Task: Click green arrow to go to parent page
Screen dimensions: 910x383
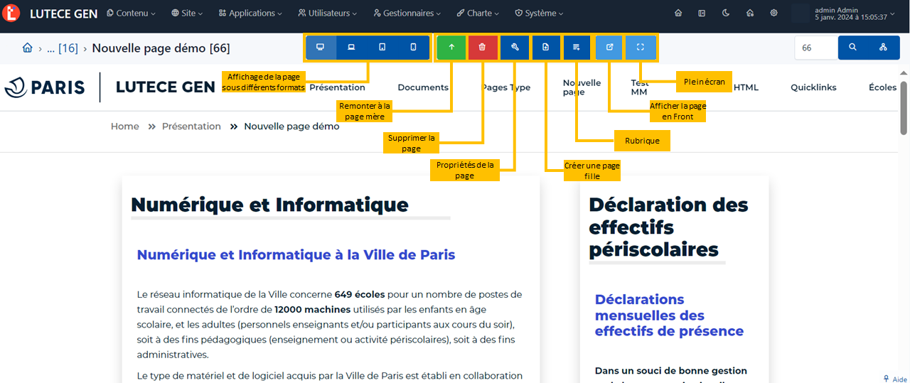Action: click(451, 48)
